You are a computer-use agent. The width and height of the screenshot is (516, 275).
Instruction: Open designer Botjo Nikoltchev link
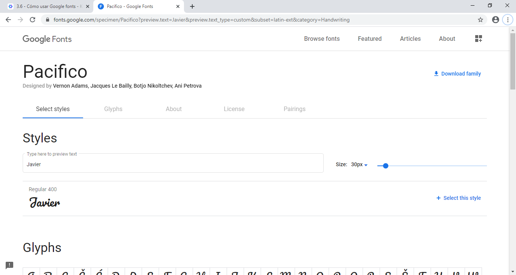pos(153,86)
